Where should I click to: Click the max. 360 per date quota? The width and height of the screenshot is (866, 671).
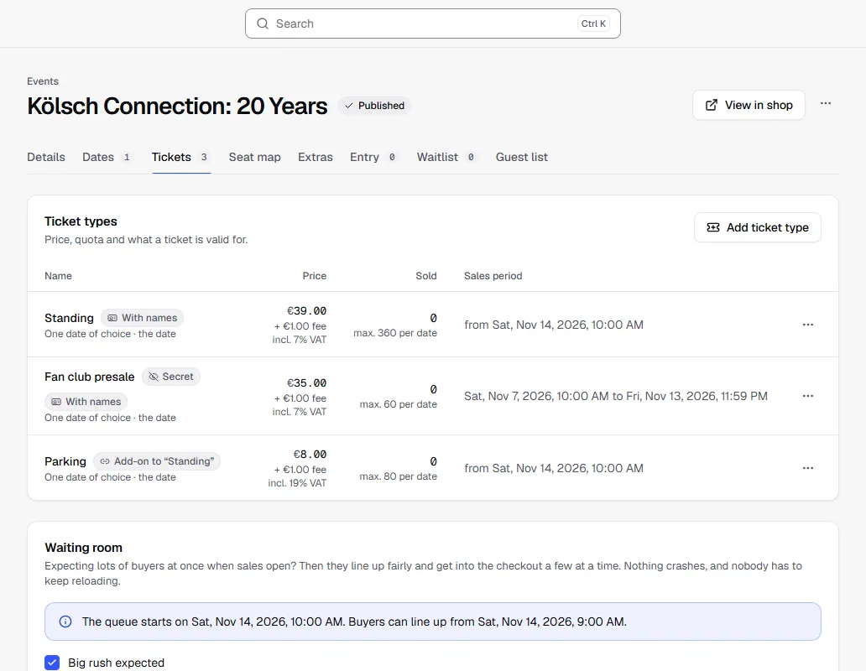pos(395,333)
